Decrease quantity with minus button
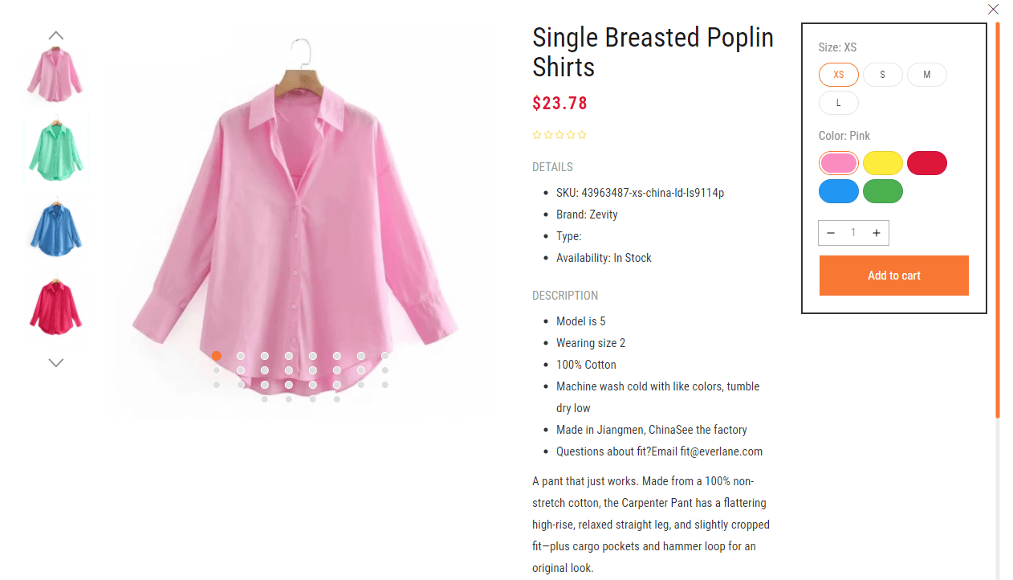The height and width of the screenshot is (580, 1013). 831,233
